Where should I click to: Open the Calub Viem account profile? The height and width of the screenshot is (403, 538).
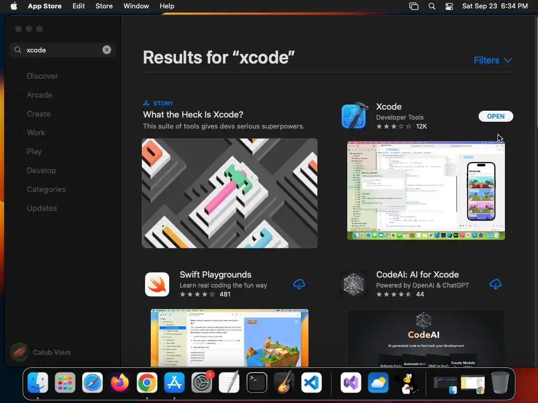point(40,352)
